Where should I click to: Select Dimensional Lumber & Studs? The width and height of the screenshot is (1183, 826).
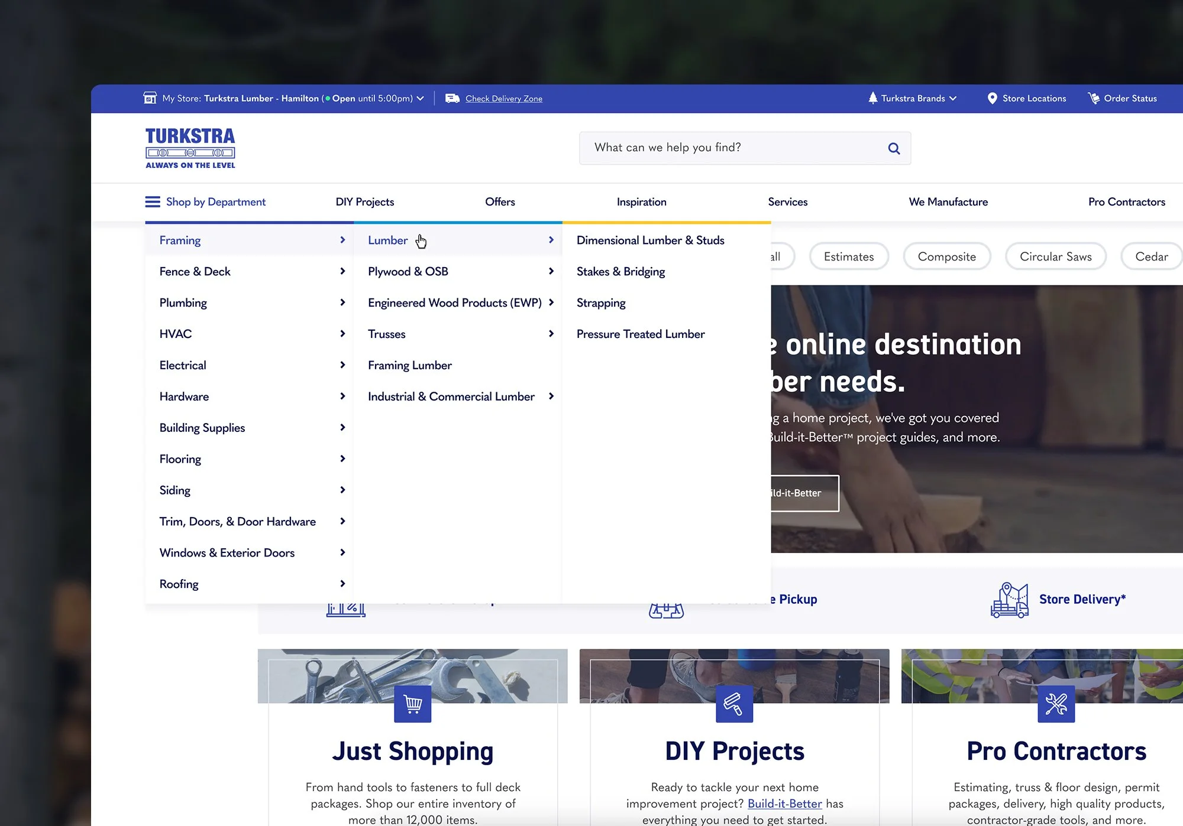pos(650,240)
